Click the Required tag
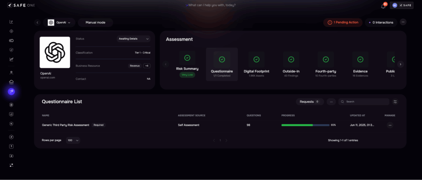Image resolution: width=422 pixels, height=180 pixels. pos(98,125)
